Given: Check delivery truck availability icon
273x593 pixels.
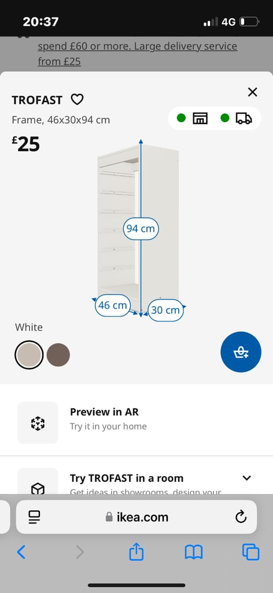Looking at the screenshot, I should pos(244,118).
